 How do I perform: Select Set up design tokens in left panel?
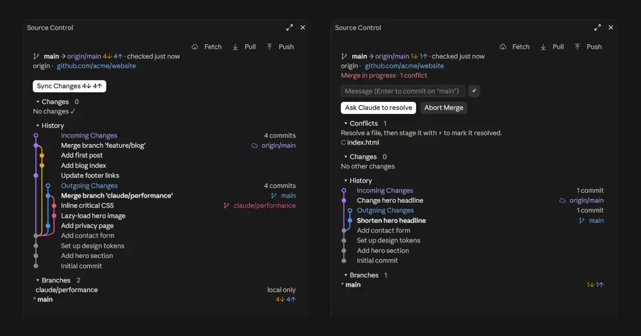tap(92, 246)
